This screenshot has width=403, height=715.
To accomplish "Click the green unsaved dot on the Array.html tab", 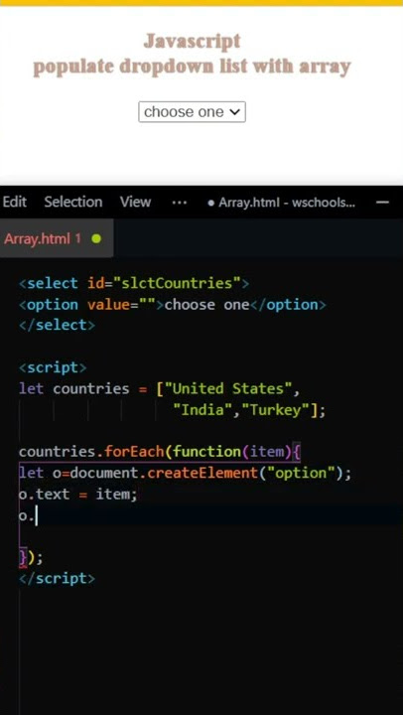I will click(96, 238).
